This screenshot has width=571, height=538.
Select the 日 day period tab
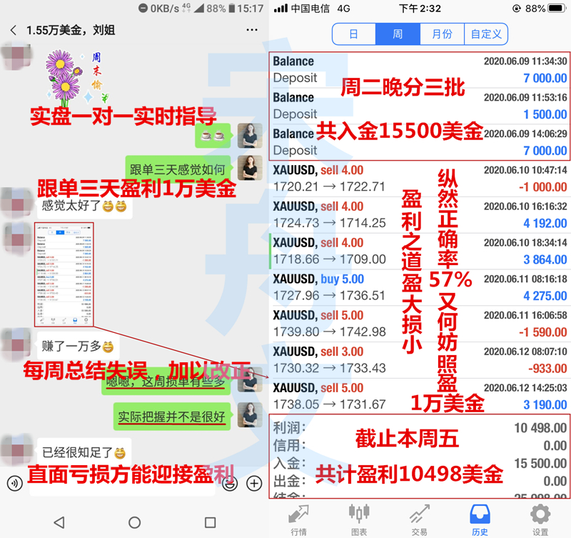point(354,34)
